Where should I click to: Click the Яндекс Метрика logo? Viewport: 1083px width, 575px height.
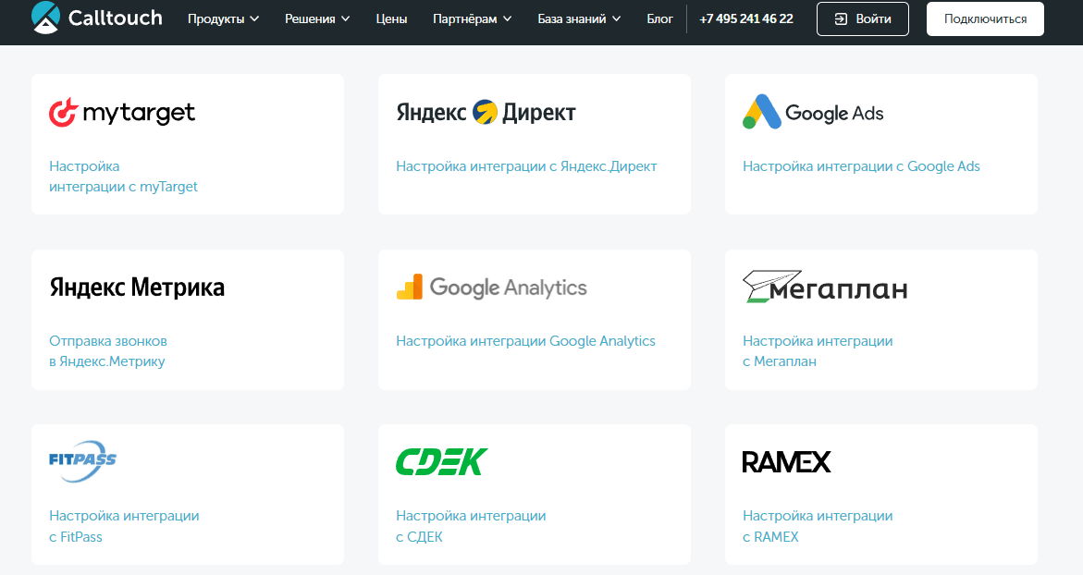point(137,287)
